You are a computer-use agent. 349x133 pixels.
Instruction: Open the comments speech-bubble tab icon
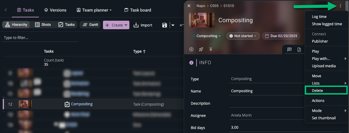(x=289, y=50)
